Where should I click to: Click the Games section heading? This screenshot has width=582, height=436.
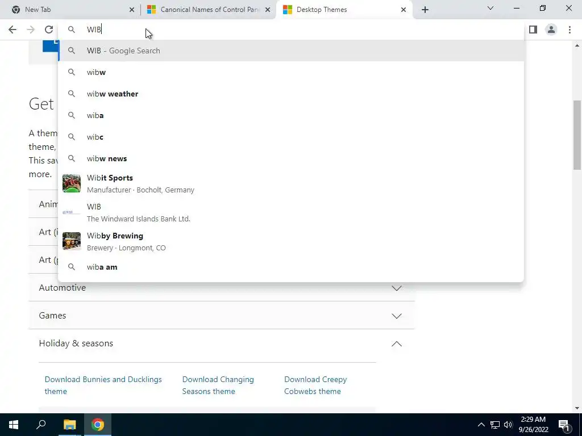point(52,316)
